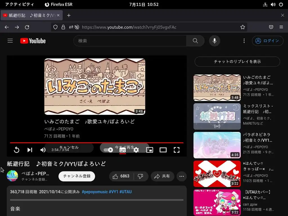Enter fullscreen mode
Image resolution: width=288 pixels, height=216 pixels.
click(177, 150)
